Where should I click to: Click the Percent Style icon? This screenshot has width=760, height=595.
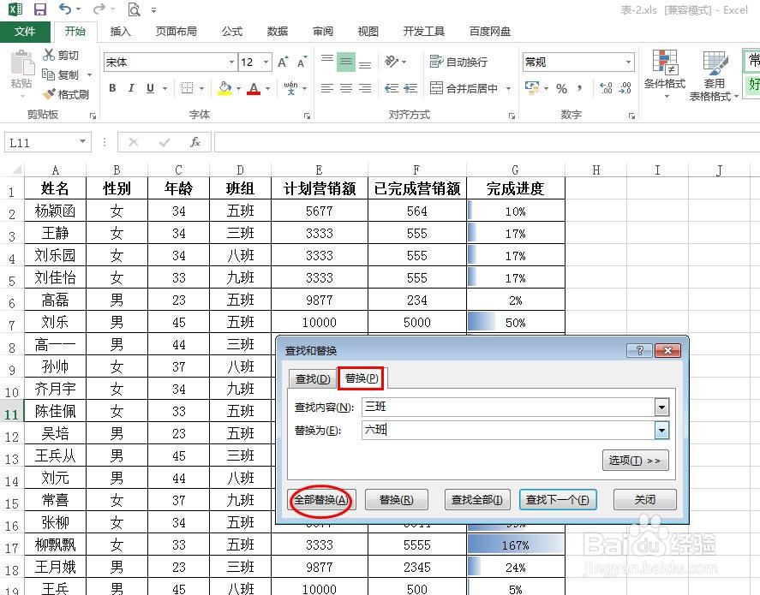click(562, 88)
